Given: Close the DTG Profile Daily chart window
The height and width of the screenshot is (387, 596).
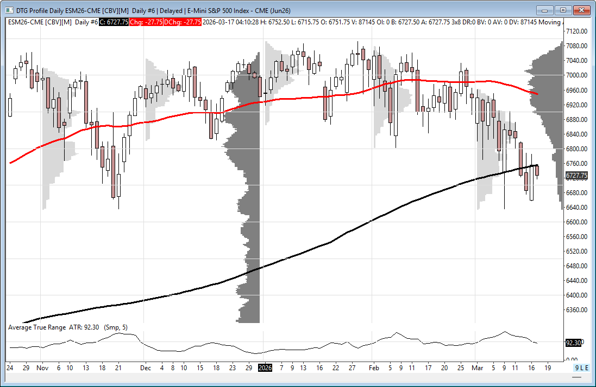Looking at the screenshot, I should pos(581,10).
